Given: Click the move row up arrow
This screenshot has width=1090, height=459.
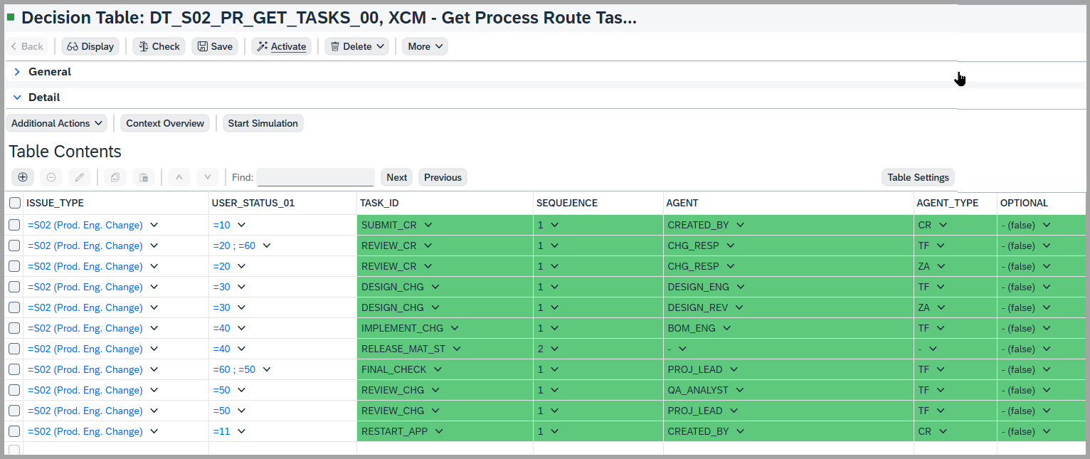Looking at the screenshot, I should 179,177.
